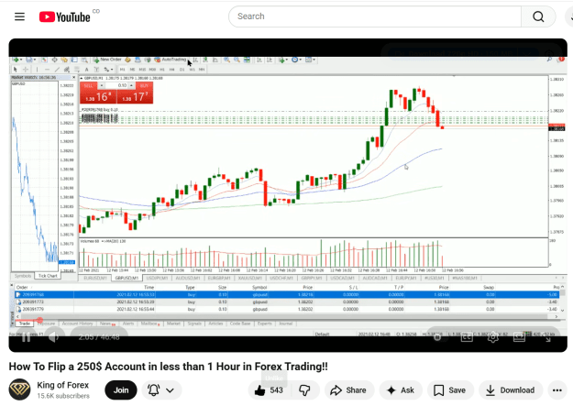The image size is (573, 406).
Task: Open the USDJPY,M1 chart tab
Action: (x=157, y=278)
